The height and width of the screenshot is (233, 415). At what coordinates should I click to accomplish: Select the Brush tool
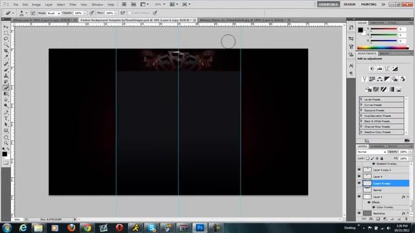tap(6, 70)
